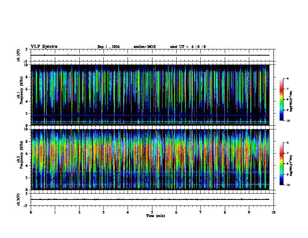The height and width of the screenshot is (238, 308).
Task: Select the 3 minute tick on time axis
Action: coord(103,212)
